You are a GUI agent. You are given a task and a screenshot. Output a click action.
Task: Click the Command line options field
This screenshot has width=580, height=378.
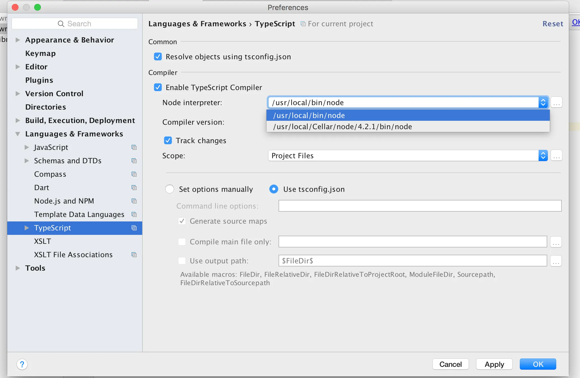point(420,206)
